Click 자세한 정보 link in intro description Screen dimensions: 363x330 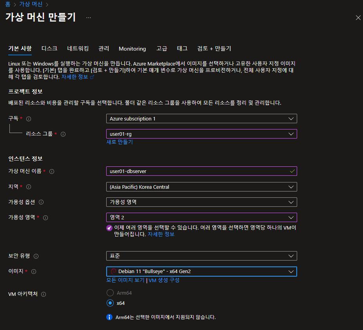74,77
